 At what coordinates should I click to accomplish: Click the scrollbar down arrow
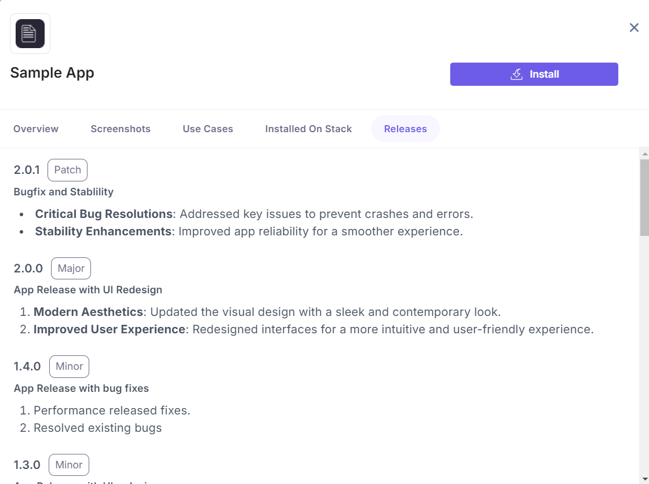(x=644, y=479)
